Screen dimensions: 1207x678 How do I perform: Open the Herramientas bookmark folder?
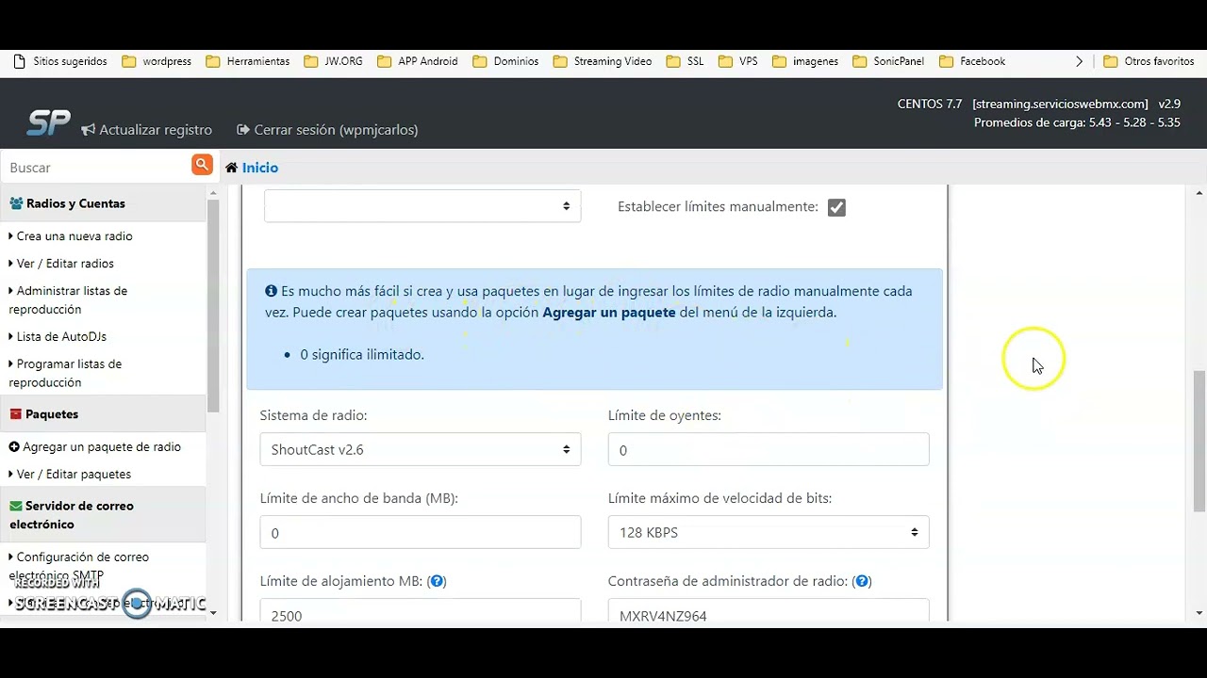point(248,61)
